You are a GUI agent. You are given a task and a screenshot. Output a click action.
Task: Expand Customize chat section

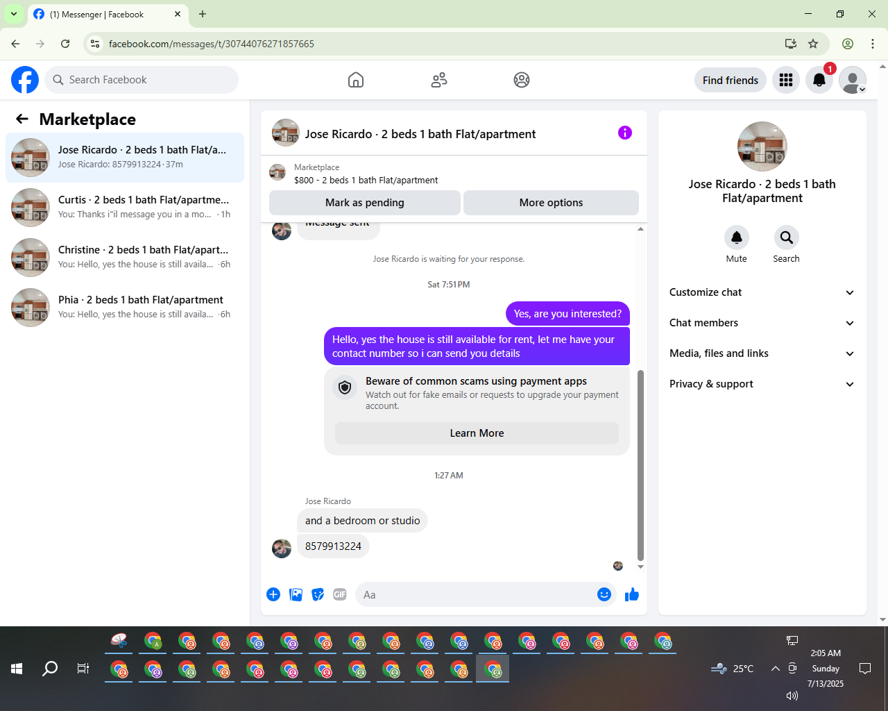762,292
